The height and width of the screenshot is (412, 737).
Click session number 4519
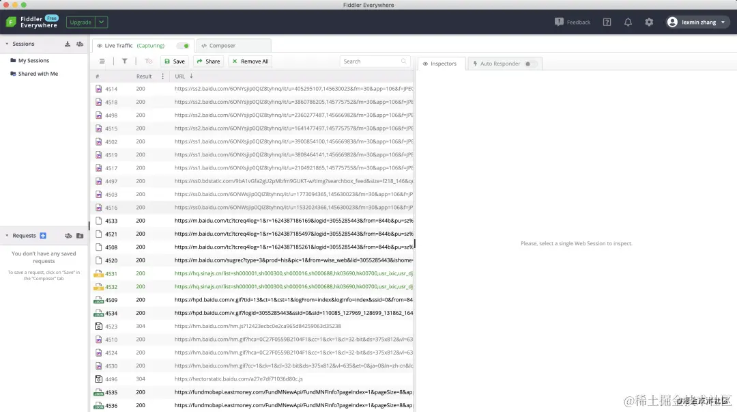click(x=111, y=155)
